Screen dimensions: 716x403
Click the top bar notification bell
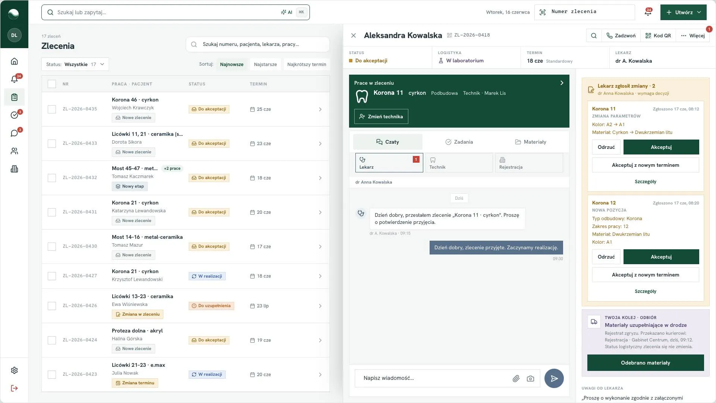tap(648, 12)
